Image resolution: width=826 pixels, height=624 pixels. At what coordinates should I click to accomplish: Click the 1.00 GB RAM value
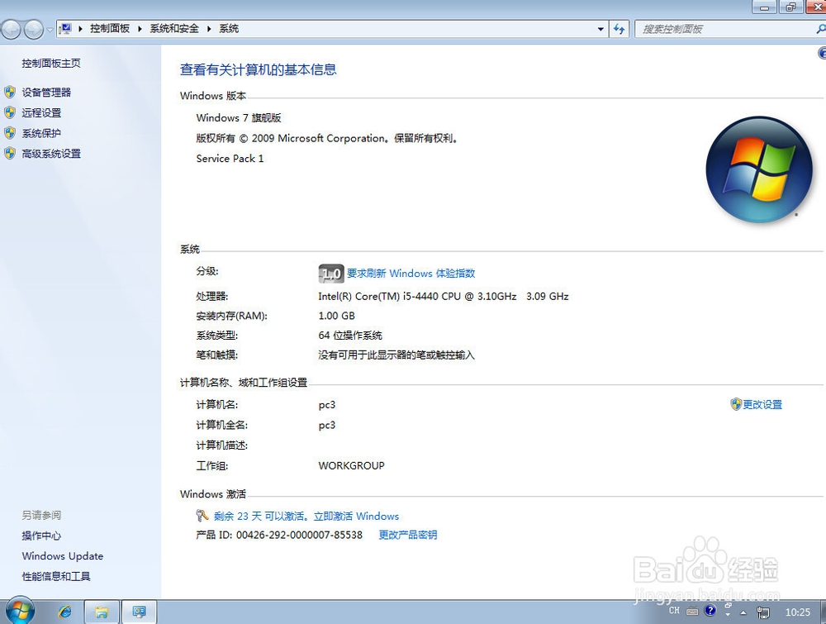pyautogui.click(x=337, y=317)
